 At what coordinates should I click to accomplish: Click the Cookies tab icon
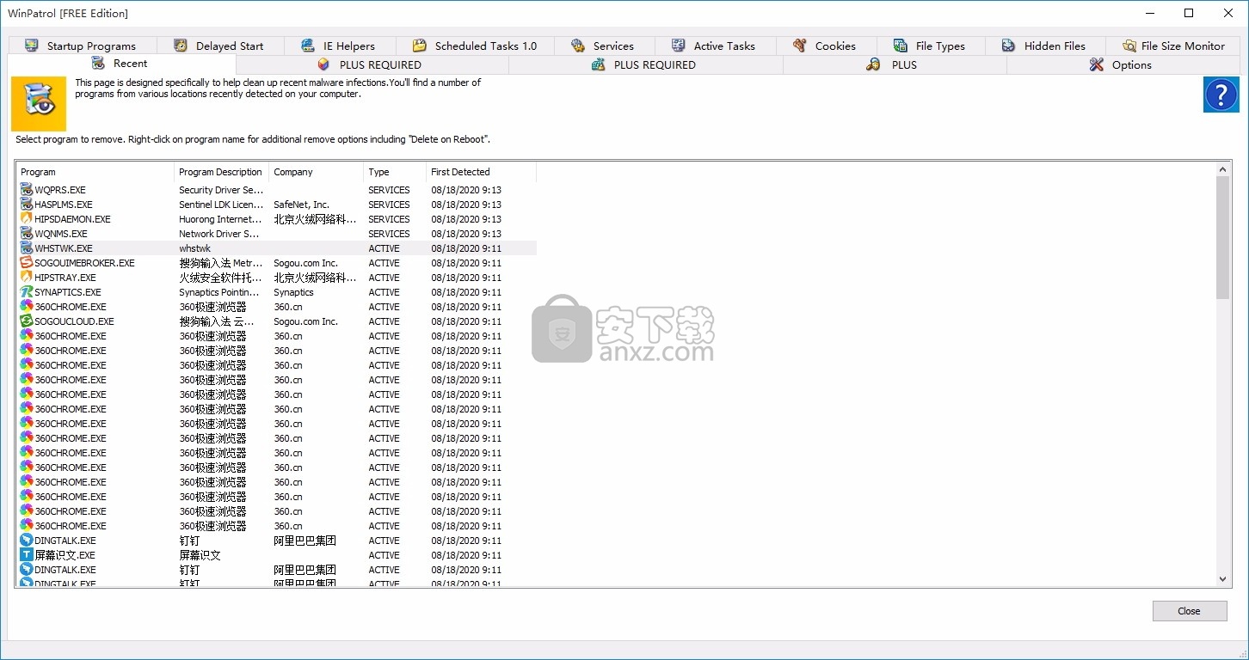coord(800,46)
